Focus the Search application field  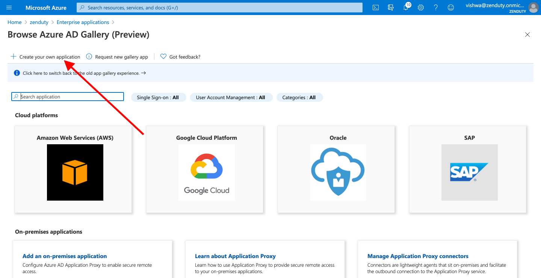68,97
